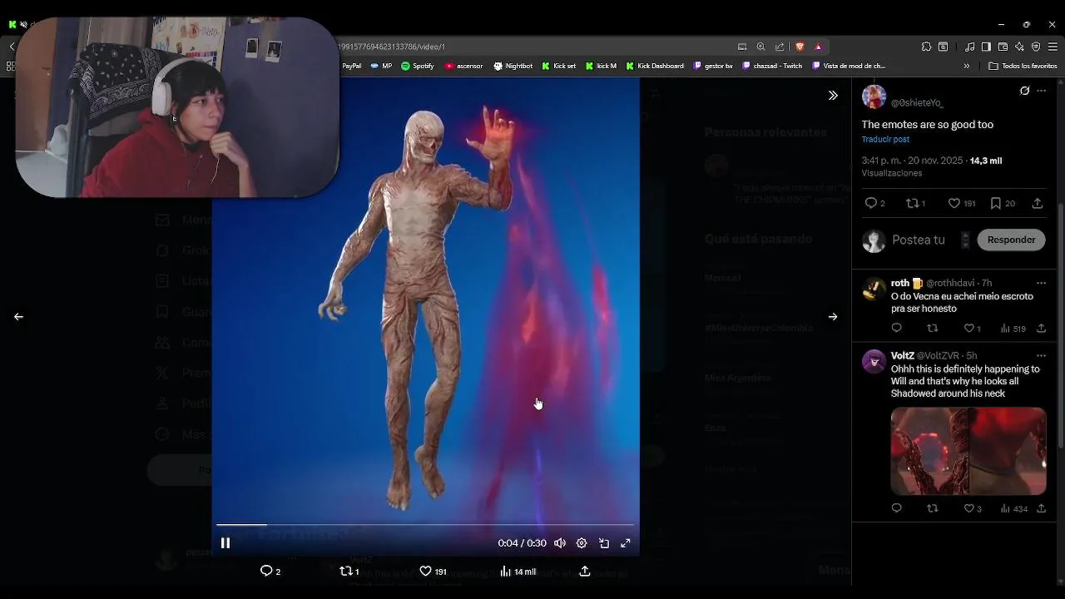Image resolution: width=1065 pixels, height=599 pixels.
Task: Open Grok options icon on main post
Action: pyautogui.click(x=1024, y=91)
